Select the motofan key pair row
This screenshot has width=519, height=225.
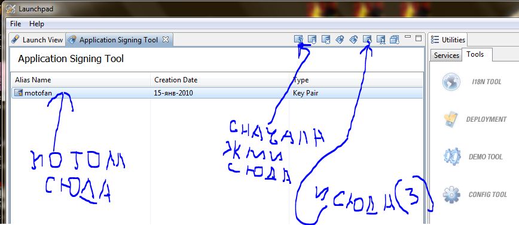(x=217, y=93)
